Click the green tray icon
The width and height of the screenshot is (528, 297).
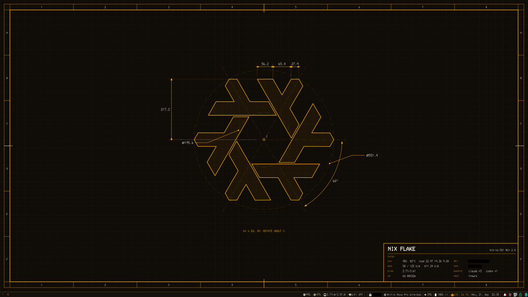point(520,294)
